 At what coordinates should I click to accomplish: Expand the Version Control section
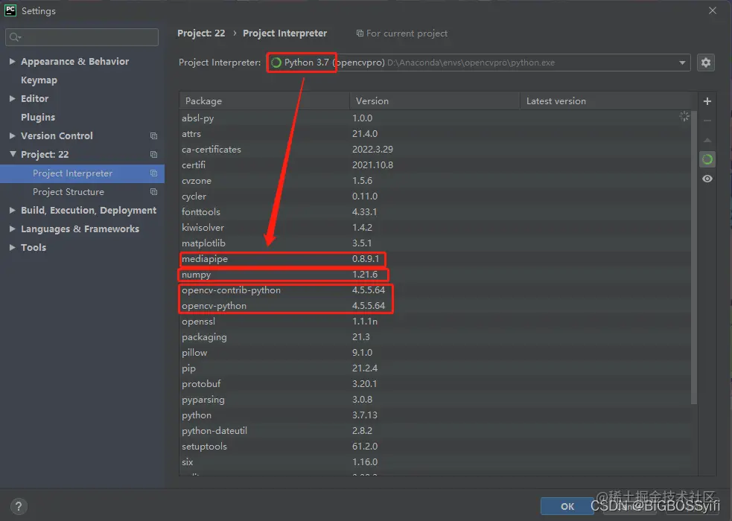pyautogui.click(x=13, y=135)
